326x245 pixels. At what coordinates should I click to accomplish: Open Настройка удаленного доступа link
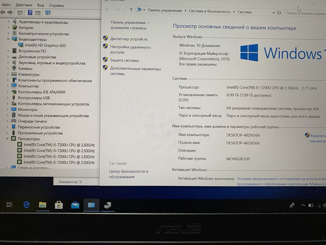(x=130, y=50)
